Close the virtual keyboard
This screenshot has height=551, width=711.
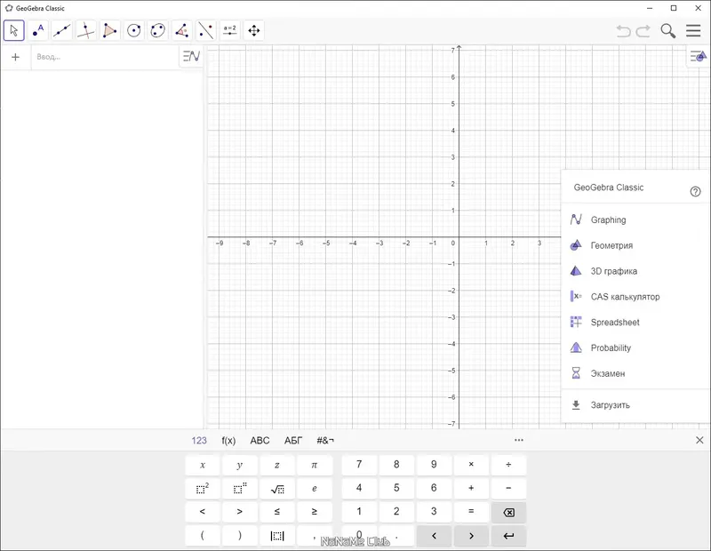click(x=699, y=440)
